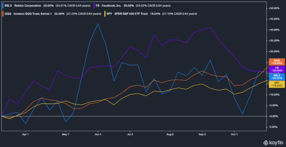Click the purple FB +20.56% price tag
286x147 pixels.
pos(277,69)
